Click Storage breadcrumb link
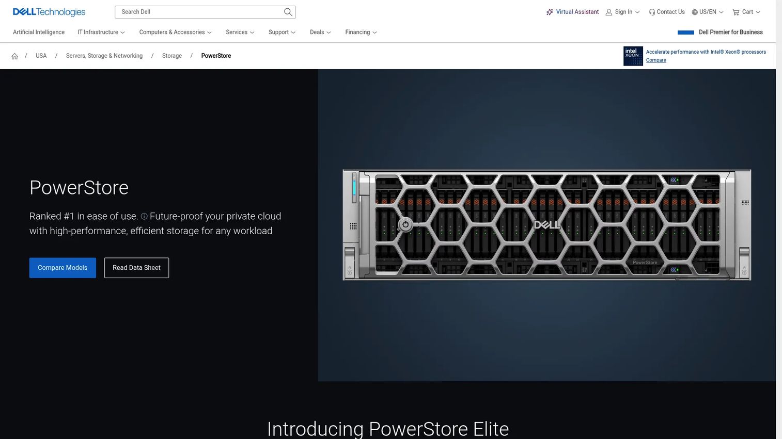This screenshot has width=782, height=439. coord(172,56)
